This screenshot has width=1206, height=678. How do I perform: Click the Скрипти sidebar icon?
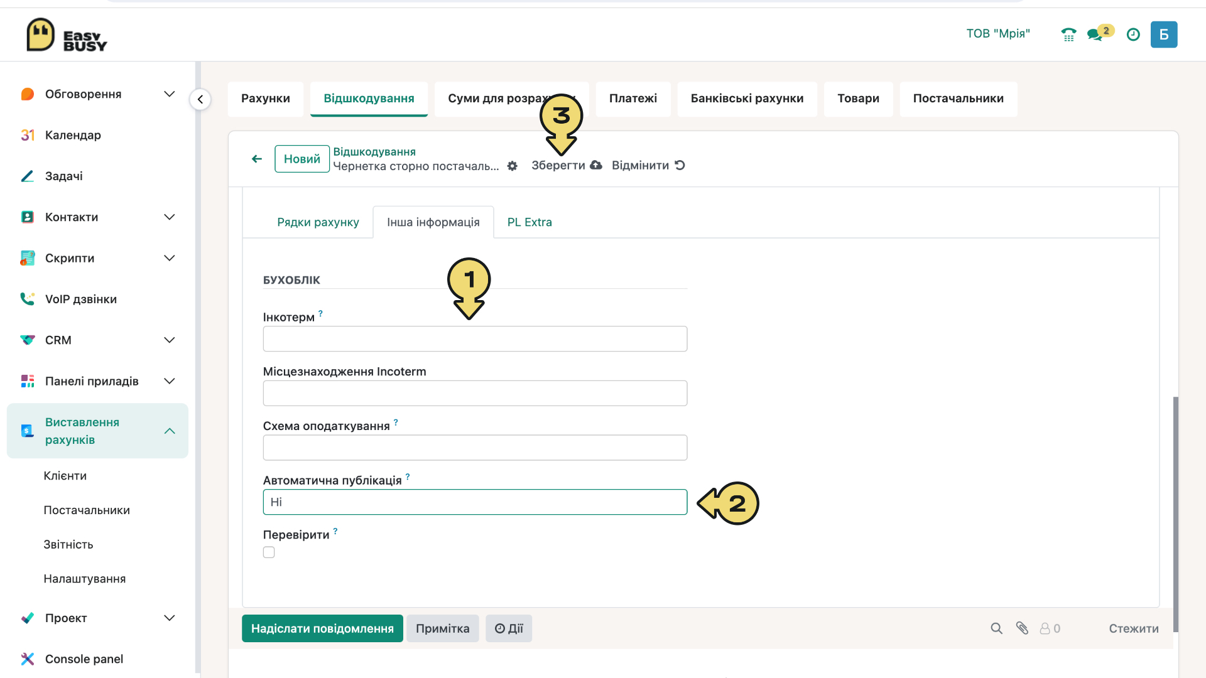coord(27,258)
